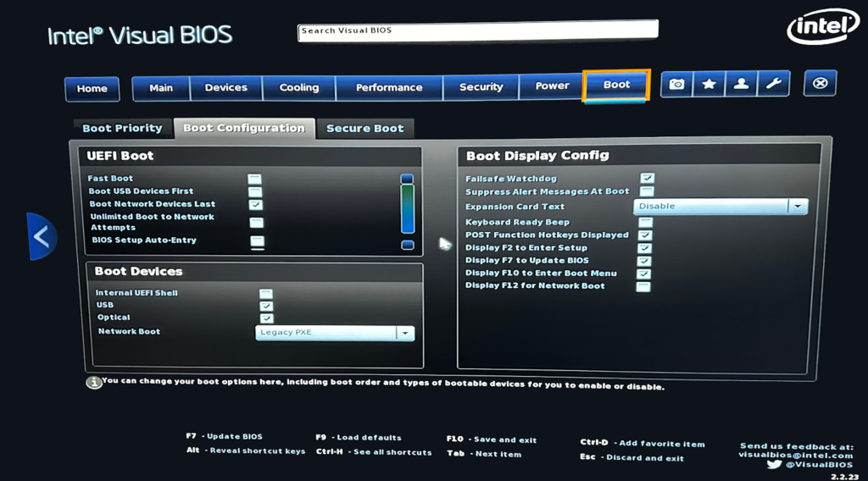The width and height of the screenshot is (868, 481).
Task: Open the Security tab
Action: (x=481, y=87)
